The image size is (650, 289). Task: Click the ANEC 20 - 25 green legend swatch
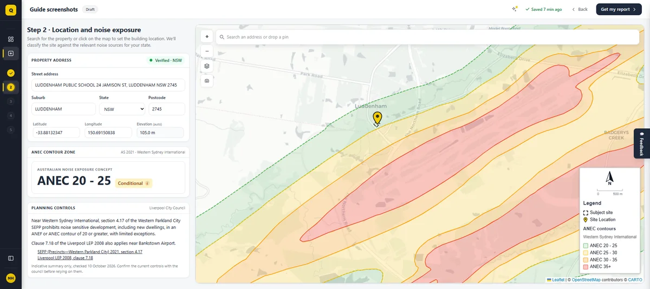coord(586,246)
